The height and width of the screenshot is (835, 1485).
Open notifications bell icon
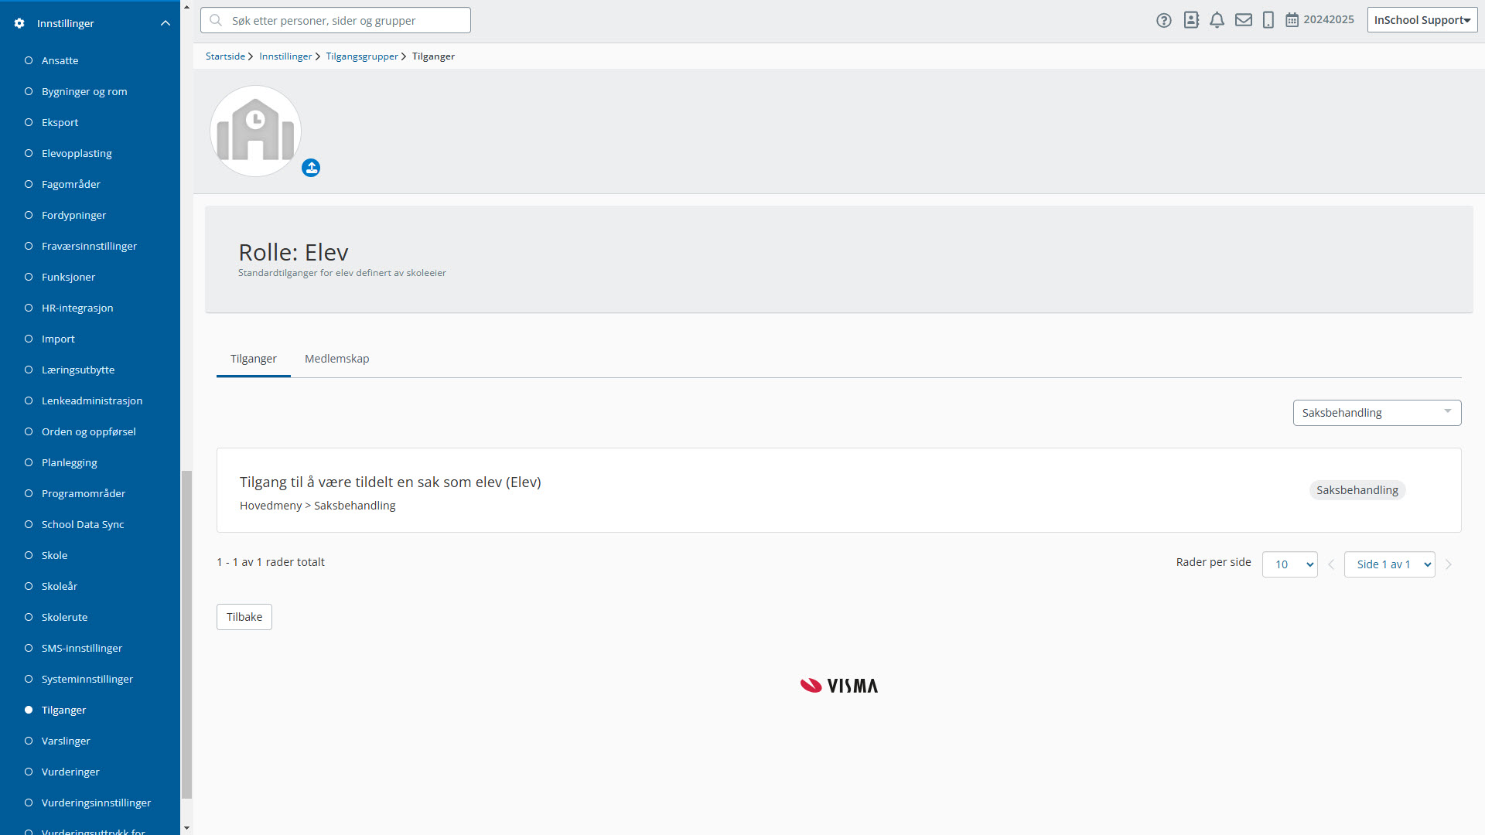[x=1217, y=21]
